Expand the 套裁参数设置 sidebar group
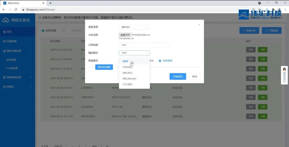The image size is (289, 147). tap(17, 77)
